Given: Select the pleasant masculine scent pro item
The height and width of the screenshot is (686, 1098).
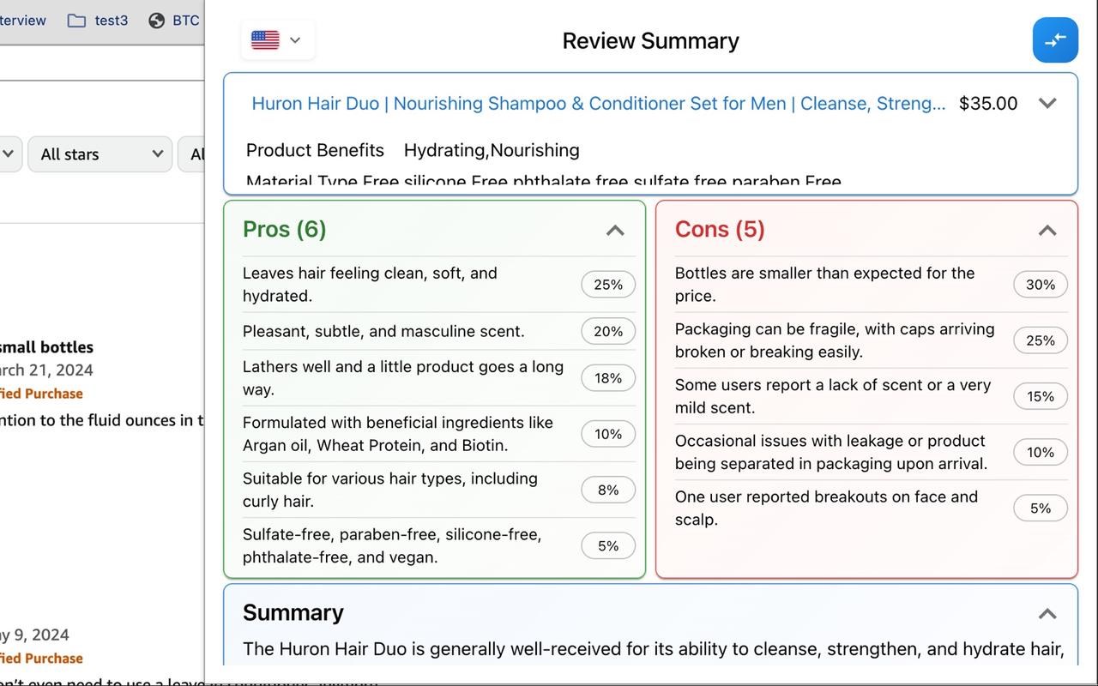Looking at the screenshot, I should tap(383, 331).
